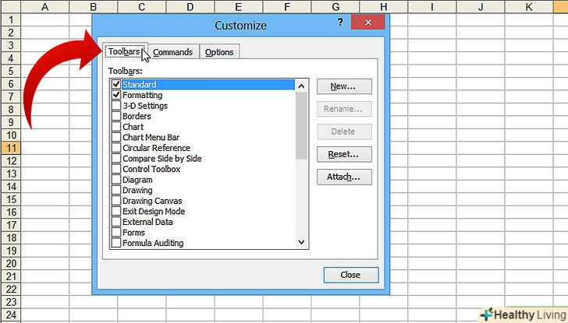Close the Customize dialog with X
Image resolution: width=568 pixels, height=323 pixels.
point(367,23)
